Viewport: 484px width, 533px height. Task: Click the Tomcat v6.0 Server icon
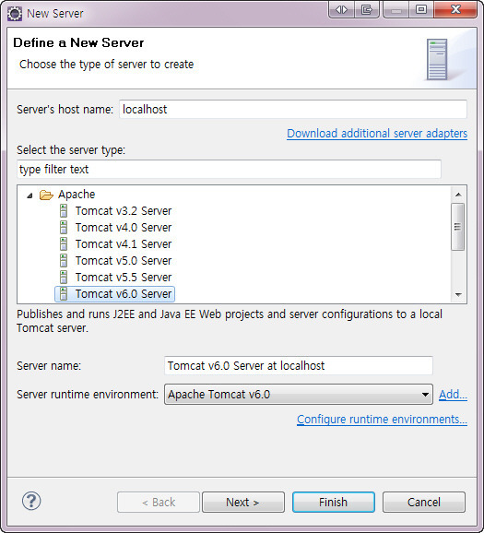pyautogui.click(x=64, y=294)
